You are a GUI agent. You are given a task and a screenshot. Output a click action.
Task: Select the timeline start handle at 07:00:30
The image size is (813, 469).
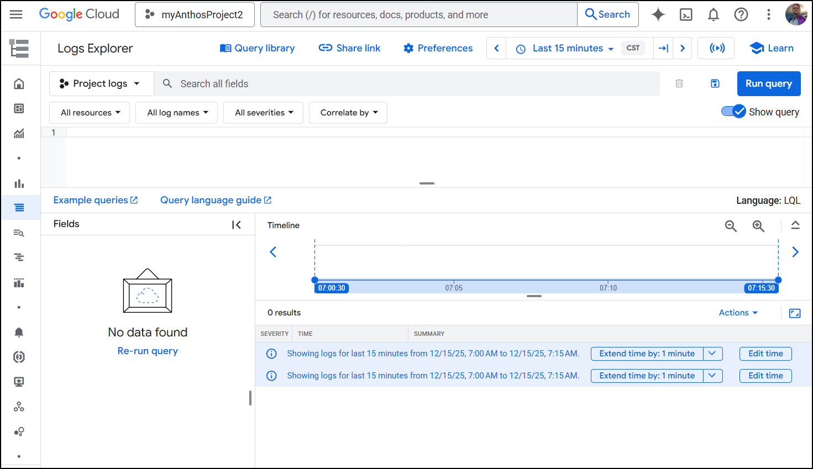point(315,280)
